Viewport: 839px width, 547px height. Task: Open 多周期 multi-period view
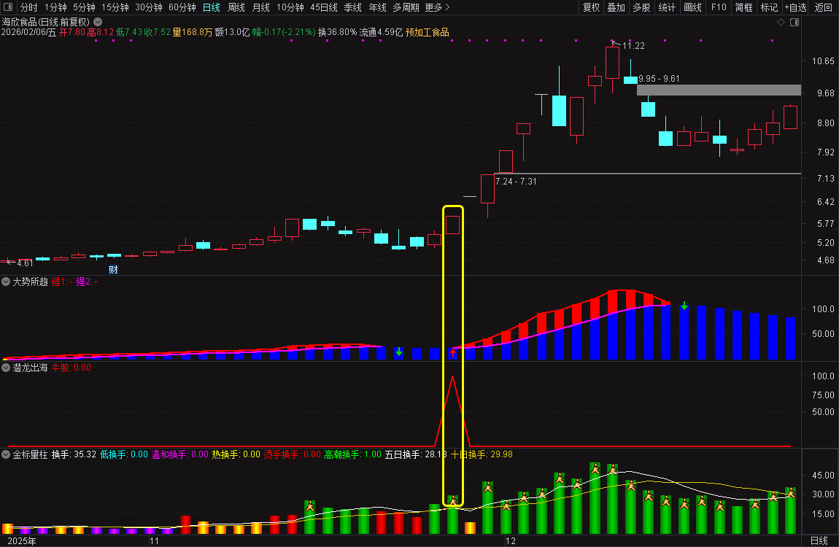(x=406, y=7)
